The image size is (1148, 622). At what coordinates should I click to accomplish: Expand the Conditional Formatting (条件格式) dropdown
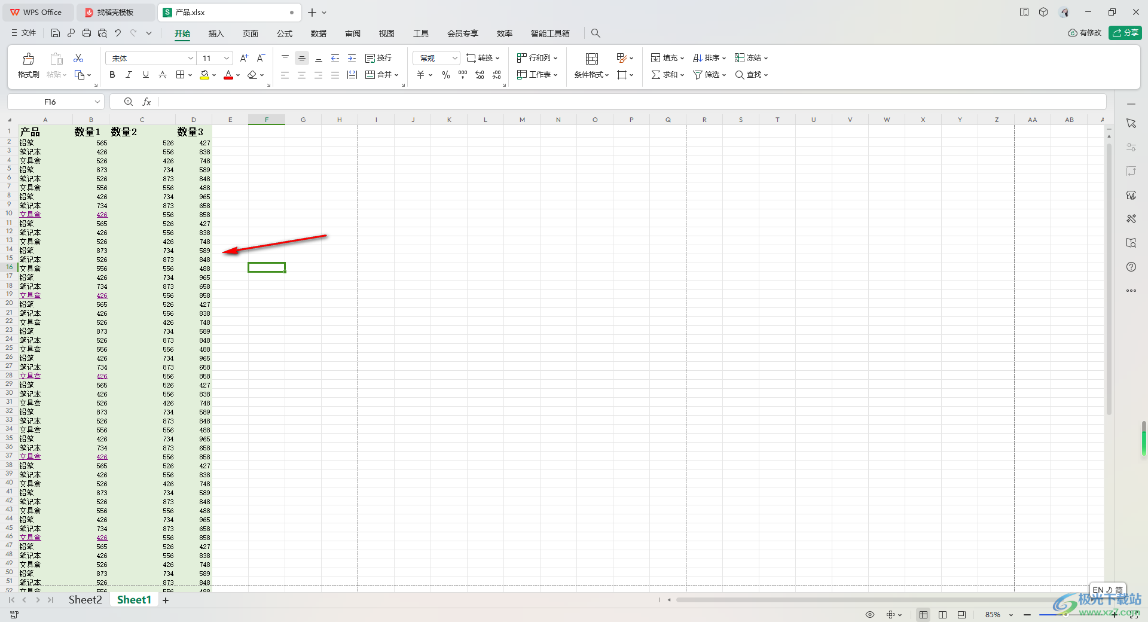[x=607, y=75]
